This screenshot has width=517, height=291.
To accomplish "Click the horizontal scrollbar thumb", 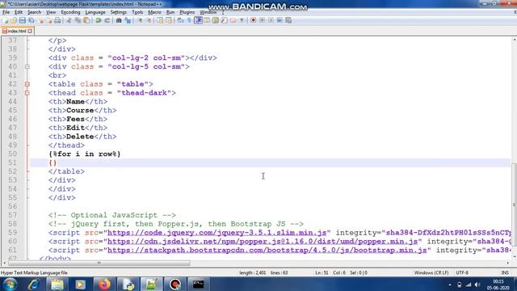I will coord(99,263).
